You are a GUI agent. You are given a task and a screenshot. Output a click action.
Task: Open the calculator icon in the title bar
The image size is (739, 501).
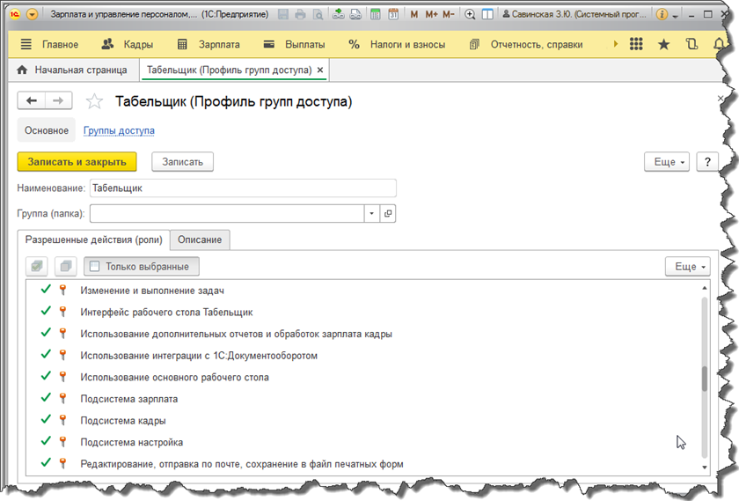(375, 15)
